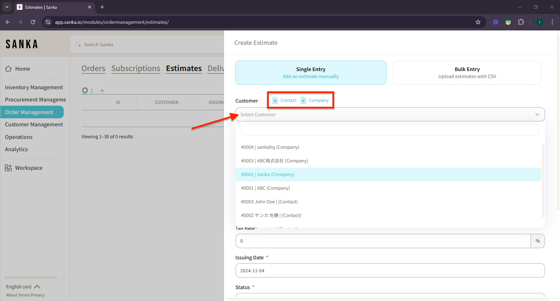Open the three-dot view options menu
The image size is (560, 301).
(x=92, y=91)
